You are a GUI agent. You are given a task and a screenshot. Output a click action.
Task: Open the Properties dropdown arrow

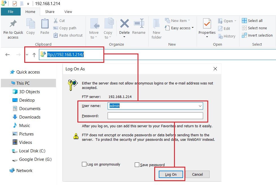207,37
